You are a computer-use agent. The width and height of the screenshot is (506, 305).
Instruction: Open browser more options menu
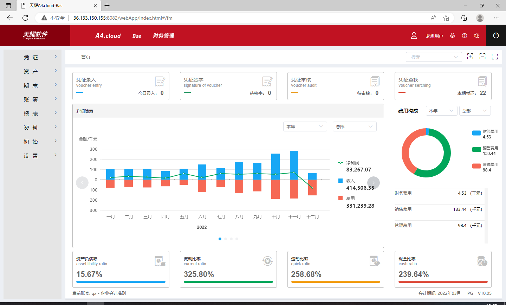click(496, 18)
